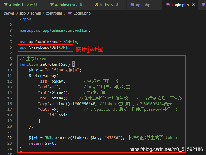Click the JS icon on index.js tab

(x=97, y=4)
